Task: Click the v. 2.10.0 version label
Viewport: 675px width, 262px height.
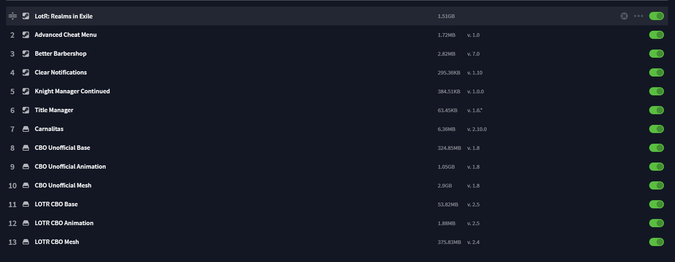Action: tap(477, 129)
